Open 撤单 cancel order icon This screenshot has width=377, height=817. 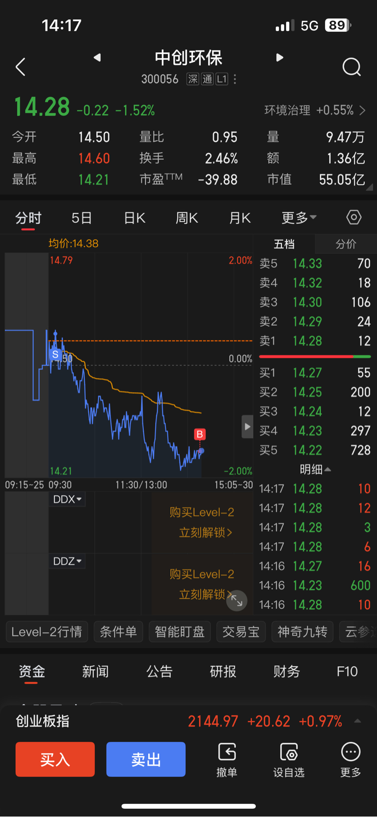point(227,760)
